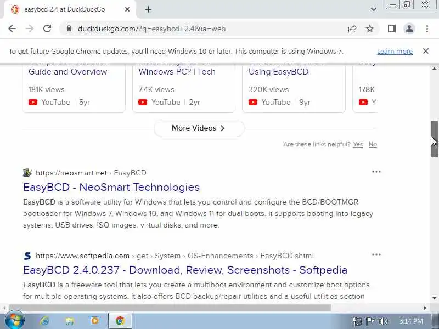The width and height of the screenshot is (439, 329).
Task: Click the vertical scrollbar up arrow
Action: 434,69
